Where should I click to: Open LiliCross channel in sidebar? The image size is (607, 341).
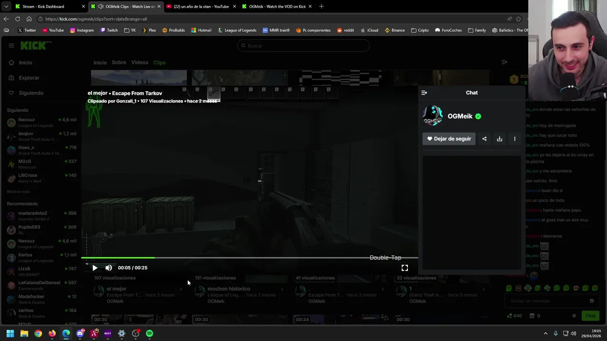(41, 178)
